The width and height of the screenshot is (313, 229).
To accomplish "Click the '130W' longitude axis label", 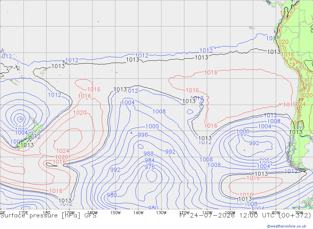I will click(161, 213).
